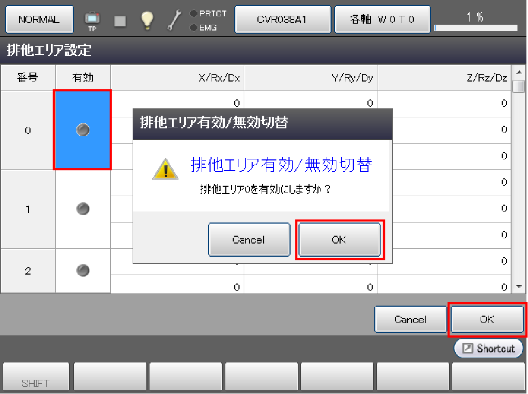Click the wrench maintenance icon
The width and height of the screenshot is (528, 394).
[x=174, y=20]
